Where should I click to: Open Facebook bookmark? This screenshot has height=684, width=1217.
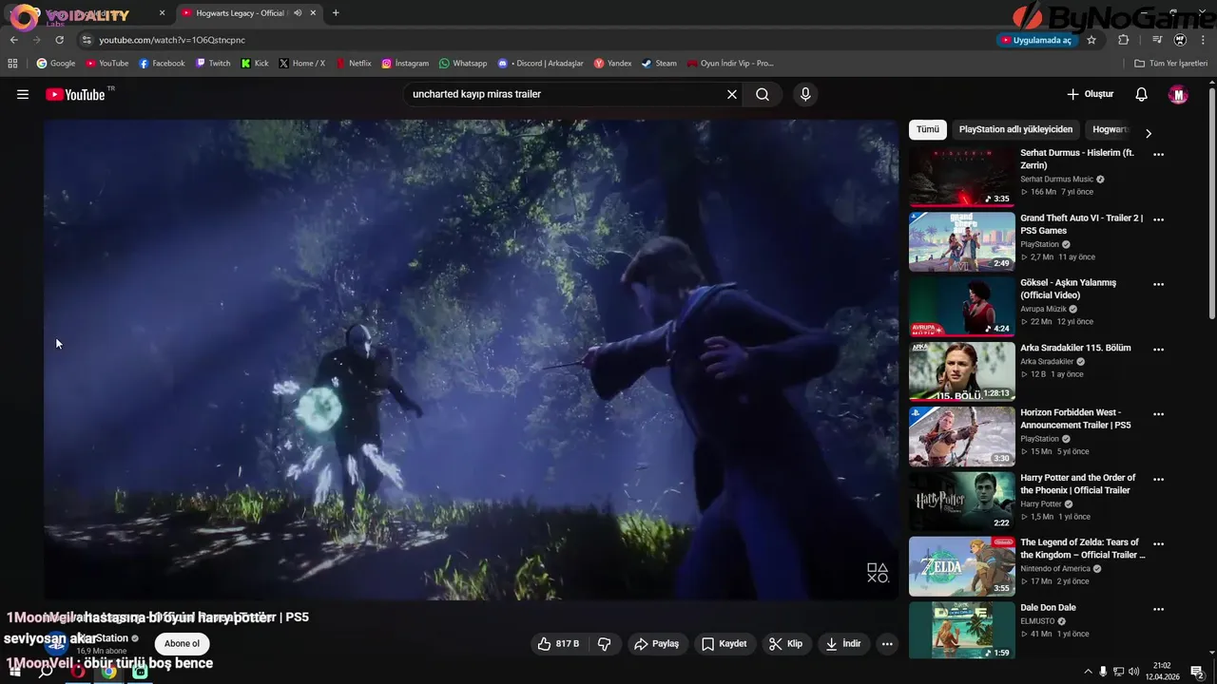pyautogui.click(x=162, y=64)
